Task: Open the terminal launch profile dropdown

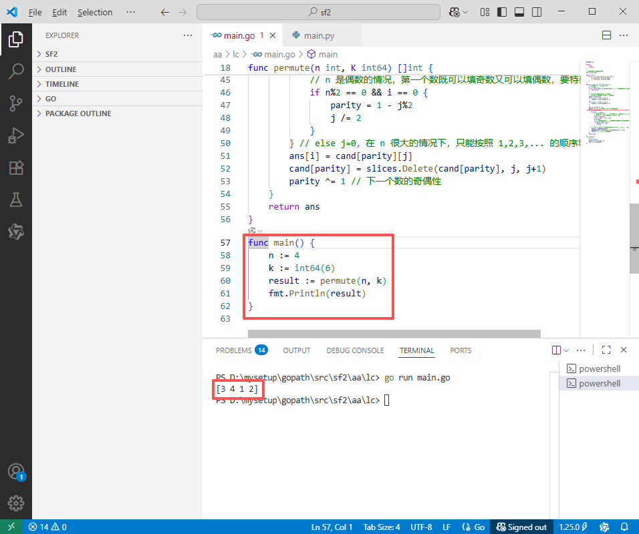Action: tap(566, 350)
